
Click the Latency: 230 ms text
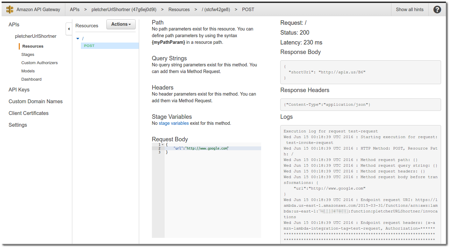pyautogui.click(x=301, y=43)
